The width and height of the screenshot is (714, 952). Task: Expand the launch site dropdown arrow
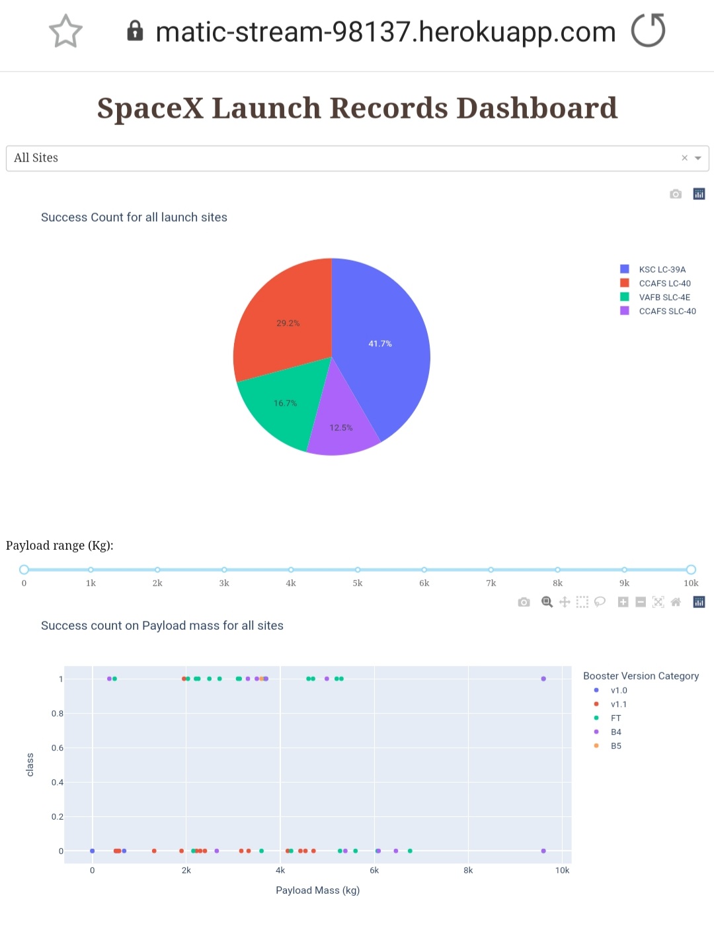click(697, 158)
